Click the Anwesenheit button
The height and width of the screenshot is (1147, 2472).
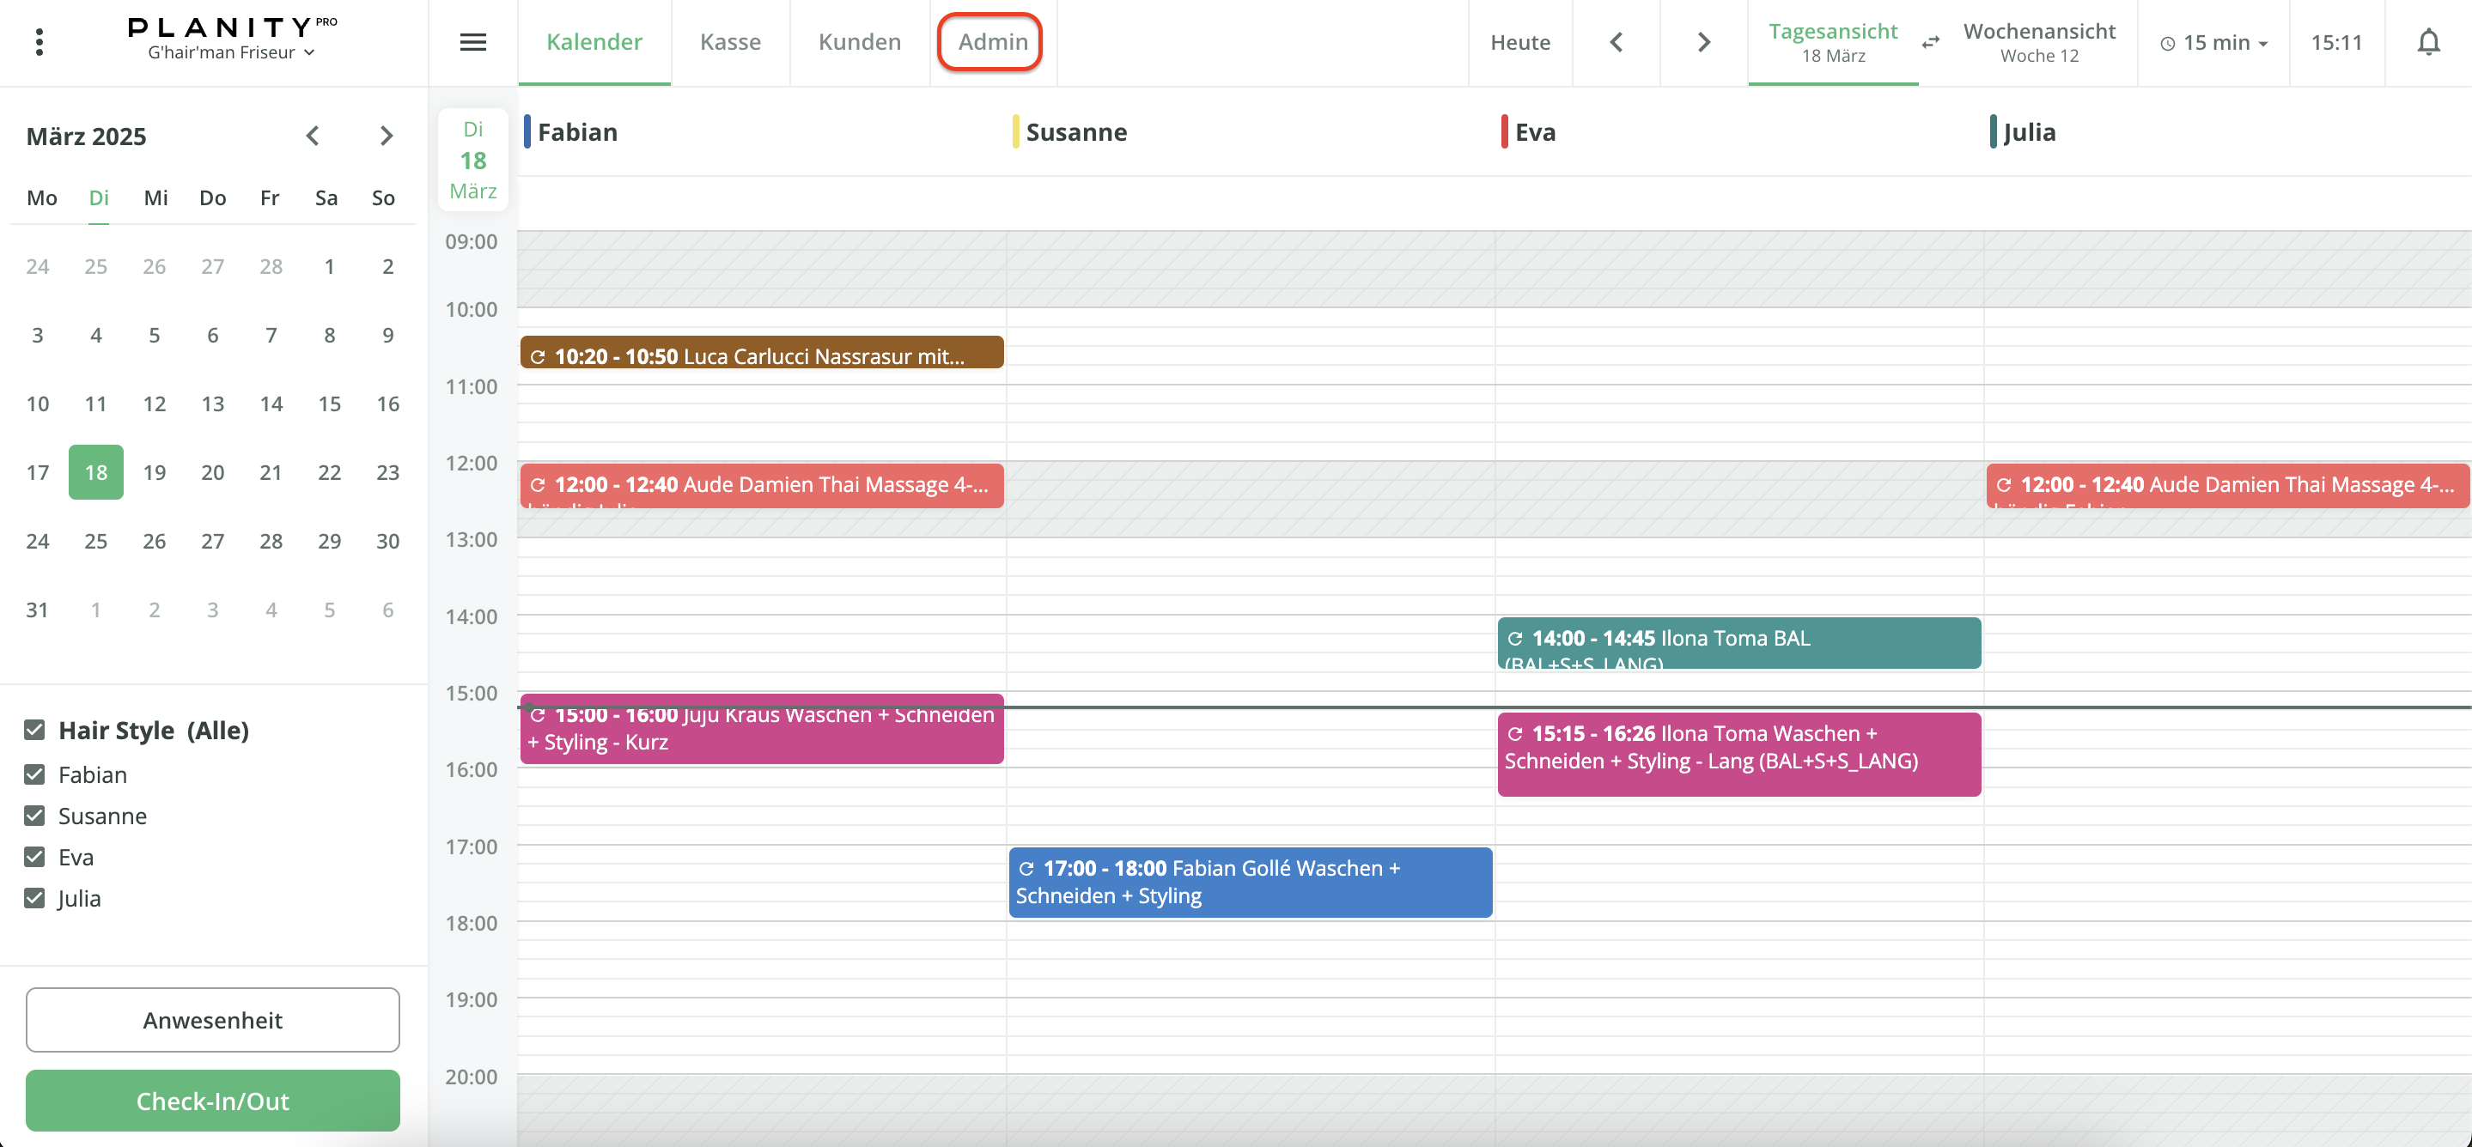pyautogui.click(x=212, y=1019)
